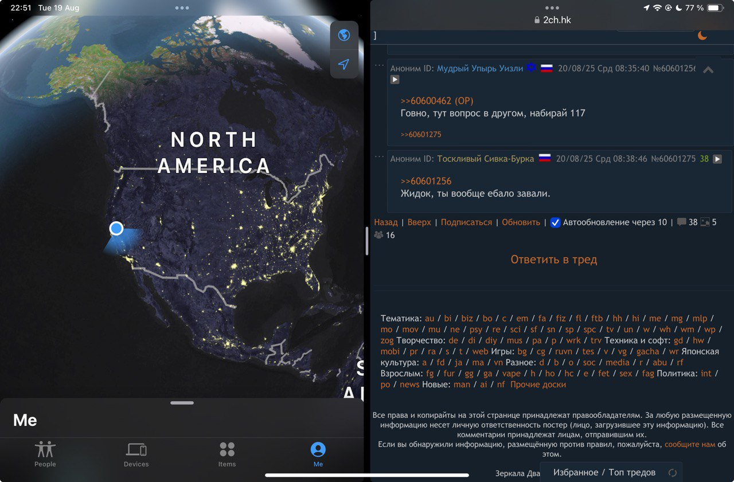Image resolution: width=734 pixels, height=482 pixels.
Task: Open Find My window three-dots multitasking menu
Action: click(x=182, y=8)
